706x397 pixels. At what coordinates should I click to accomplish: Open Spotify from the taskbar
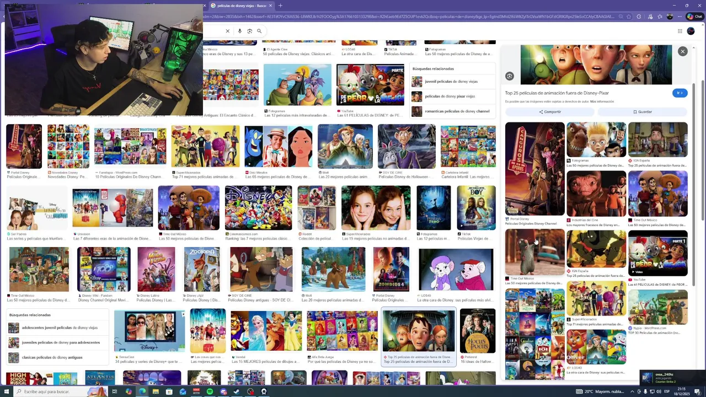[210, 391]
